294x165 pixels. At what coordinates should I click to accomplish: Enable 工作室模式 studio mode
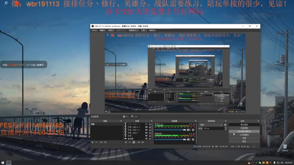pyautogui.click(x=244, y=135)
